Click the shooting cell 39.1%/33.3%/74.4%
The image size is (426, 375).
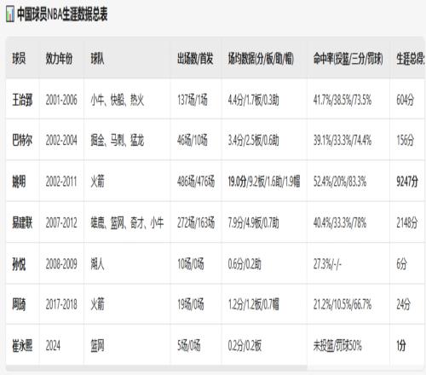click(343, 141)
